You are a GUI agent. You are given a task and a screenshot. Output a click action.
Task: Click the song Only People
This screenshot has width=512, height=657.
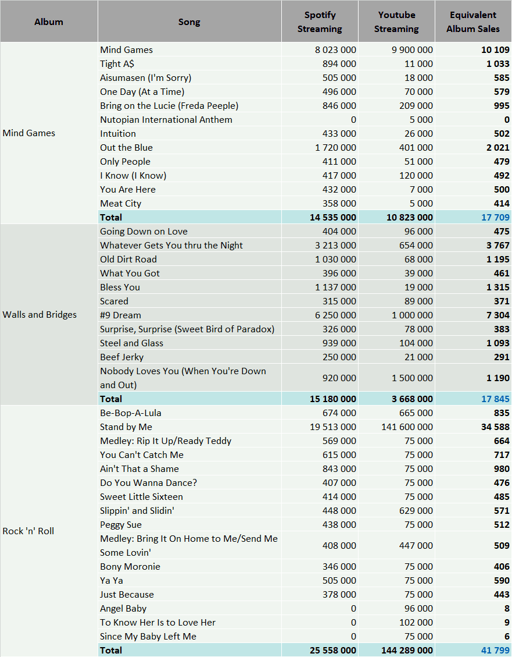pos(189,161)
